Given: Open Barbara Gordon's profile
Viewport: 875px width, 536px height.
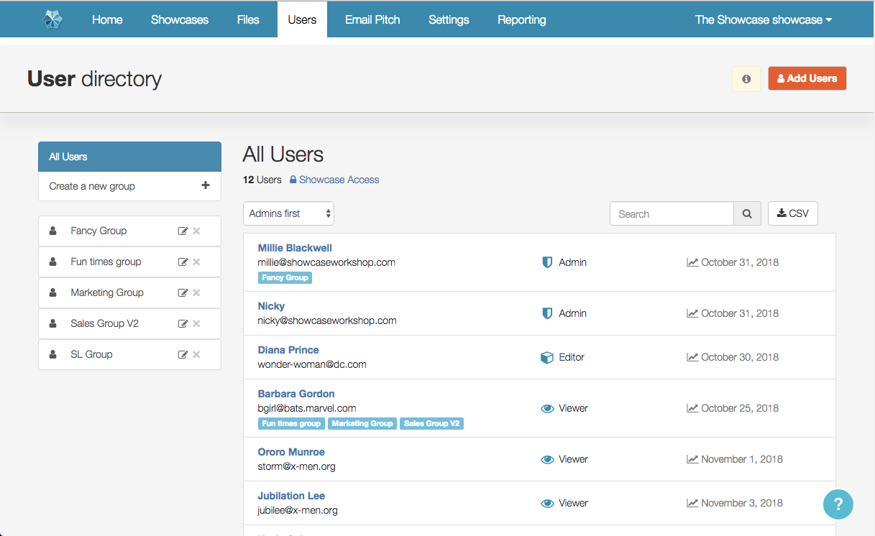Looking at the screenshot, I should [x=296, y=394].
